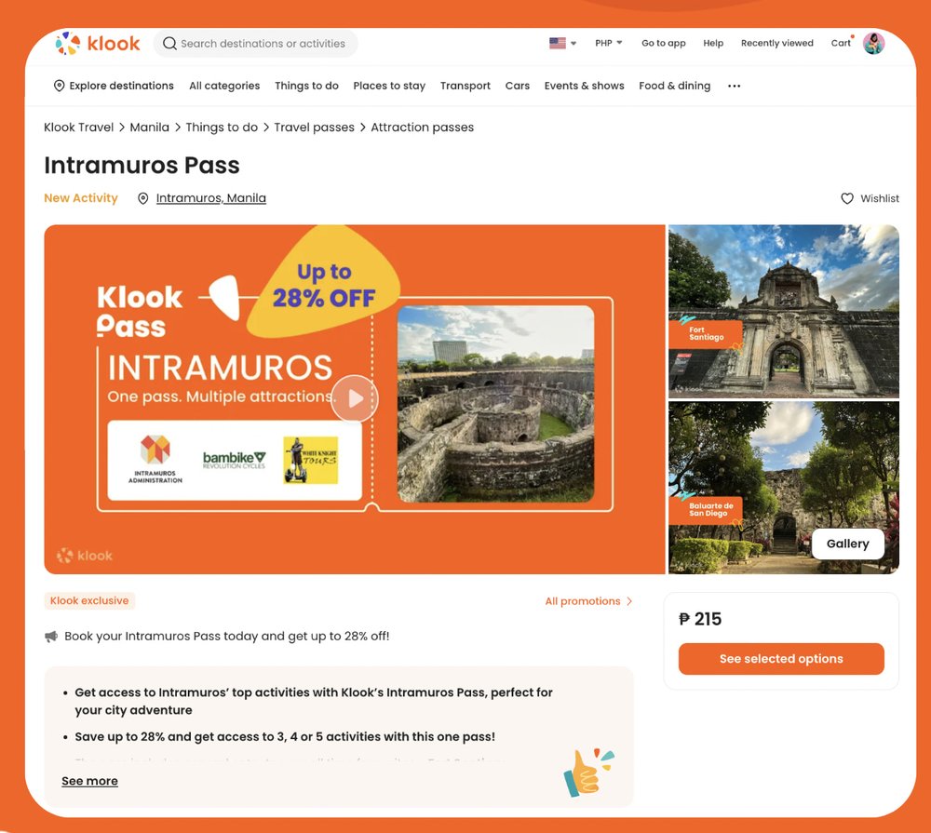
Task: Open the photo Gallery
Action: tap(847, 544)
